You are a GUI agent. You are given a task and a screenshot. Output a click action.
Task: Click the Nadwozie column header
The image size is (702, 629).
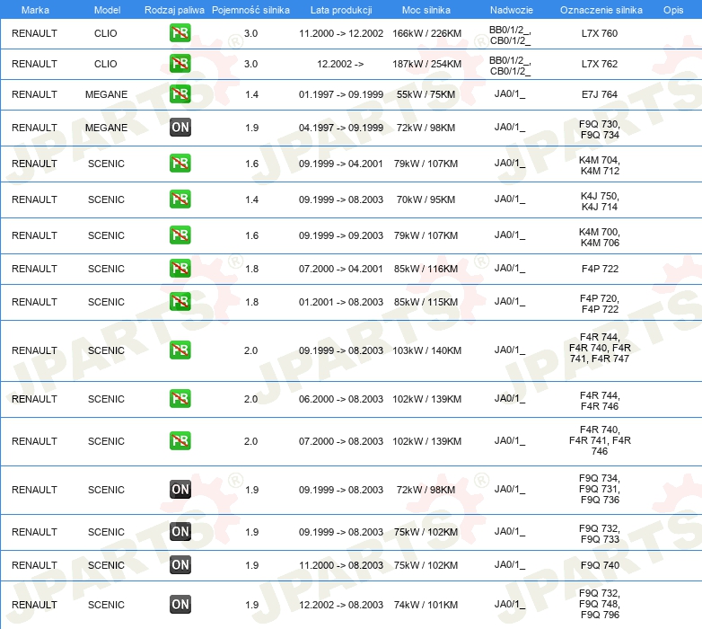point(512,10)
